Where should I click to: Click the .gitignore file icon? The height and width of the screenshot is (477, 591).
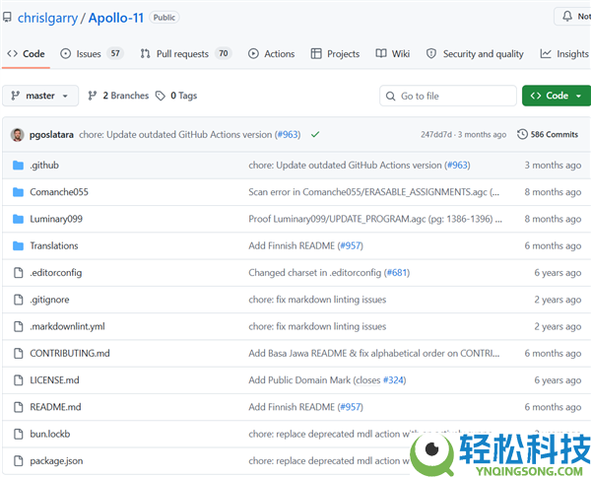18,300
